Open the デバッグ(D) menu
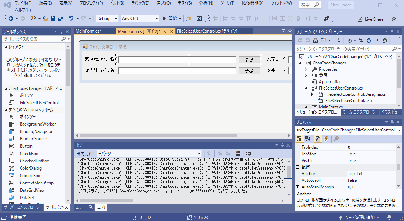This screenshot has width=404, height=221. [x=140, y=3]
